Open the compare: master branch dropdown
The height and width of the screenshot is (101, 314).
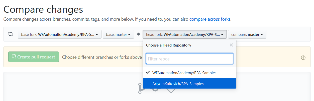pos(247,34)
